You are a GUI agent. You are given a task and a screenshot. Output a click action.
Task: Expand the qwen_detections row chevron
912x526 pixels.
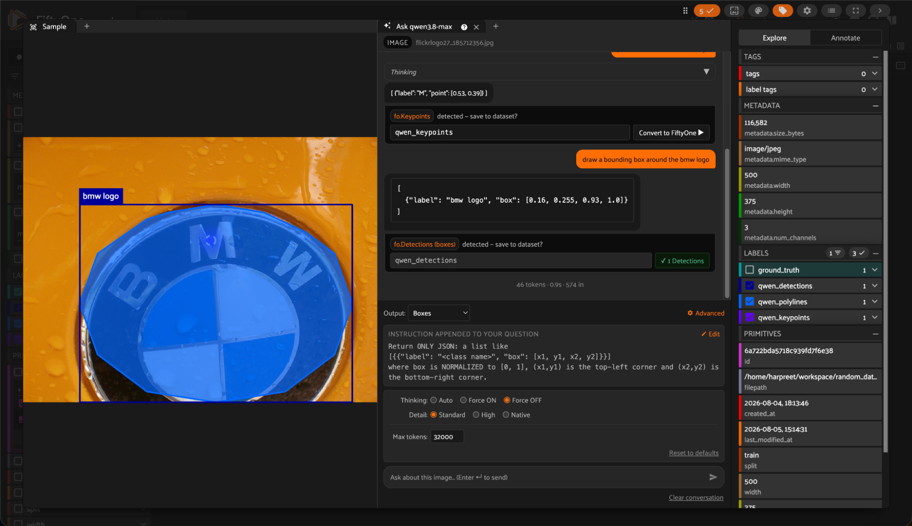875,286
